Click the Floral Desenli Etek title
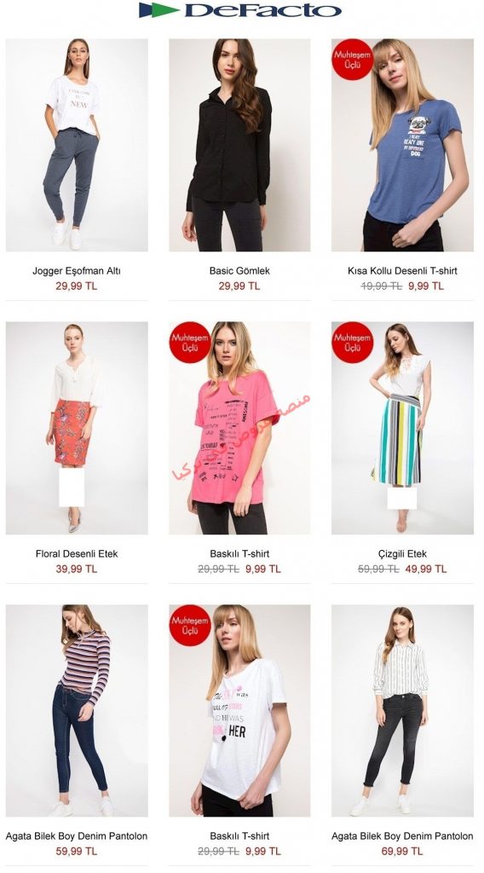 tap(76, 554)
